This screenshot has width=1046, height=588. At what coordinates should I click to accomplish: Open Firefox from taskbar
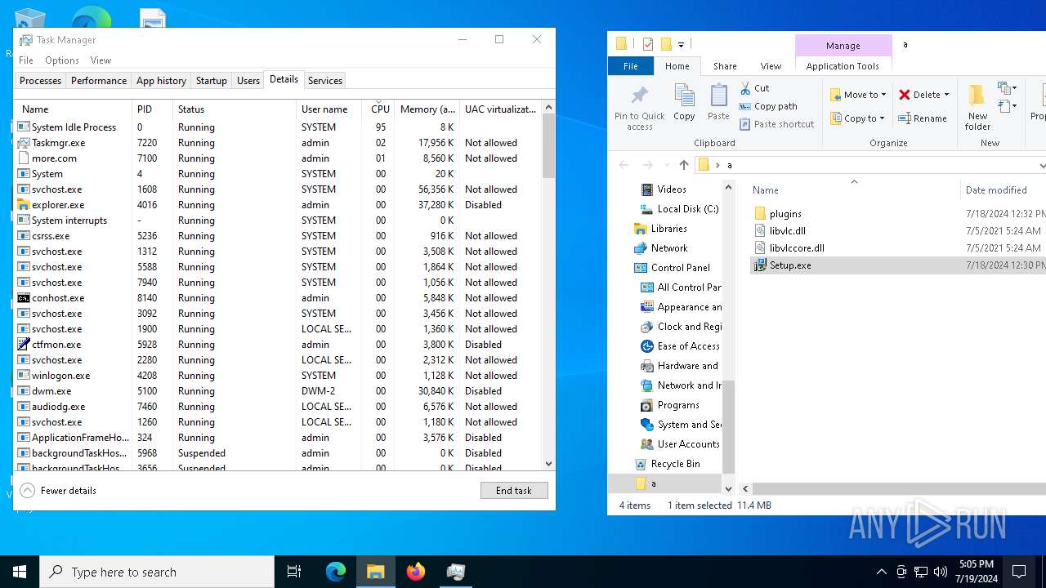pyautogui.click(x=416, y=572)
